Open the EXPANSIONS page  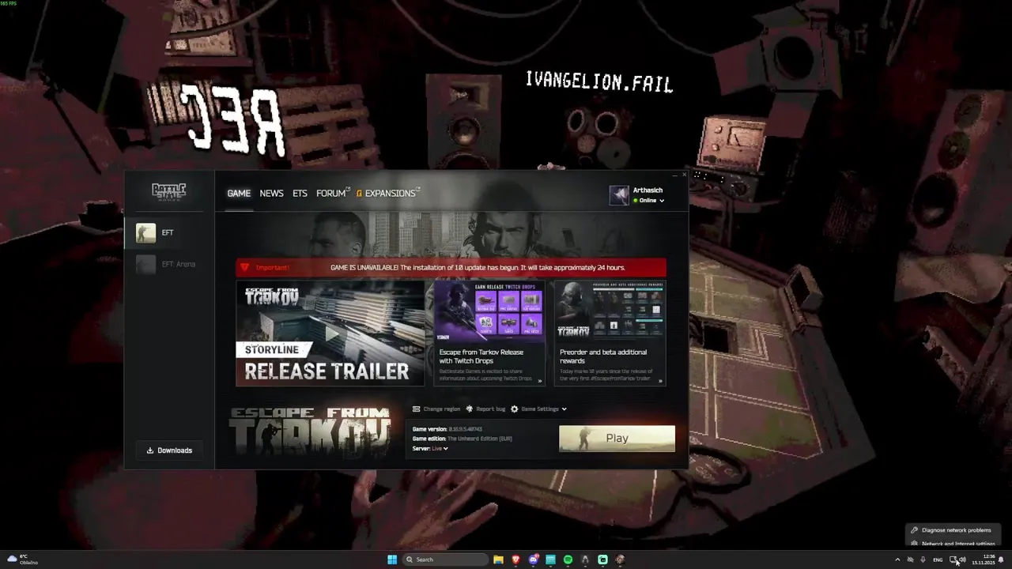click(x=389, y=194)
